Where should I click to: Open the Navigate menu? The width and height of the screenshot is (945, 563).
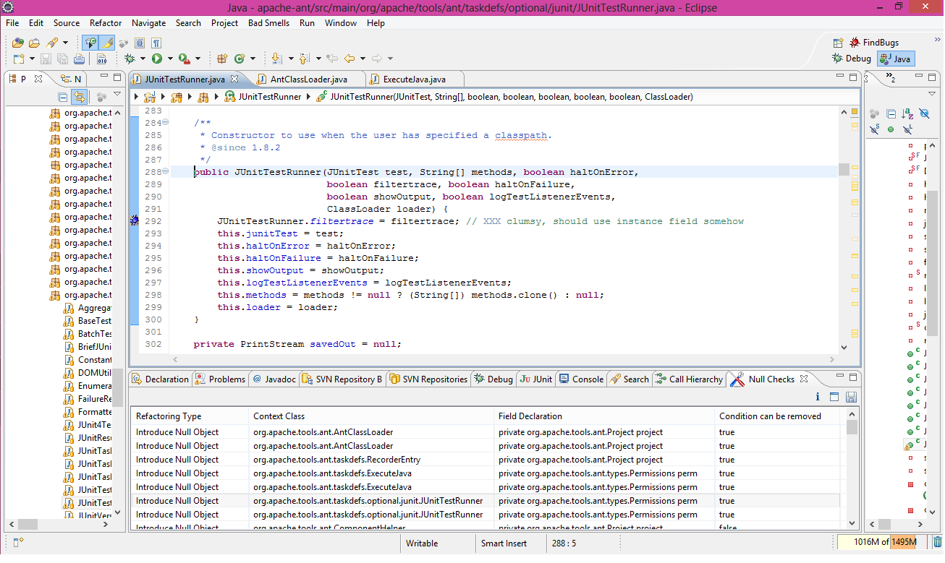coord(148,23)
